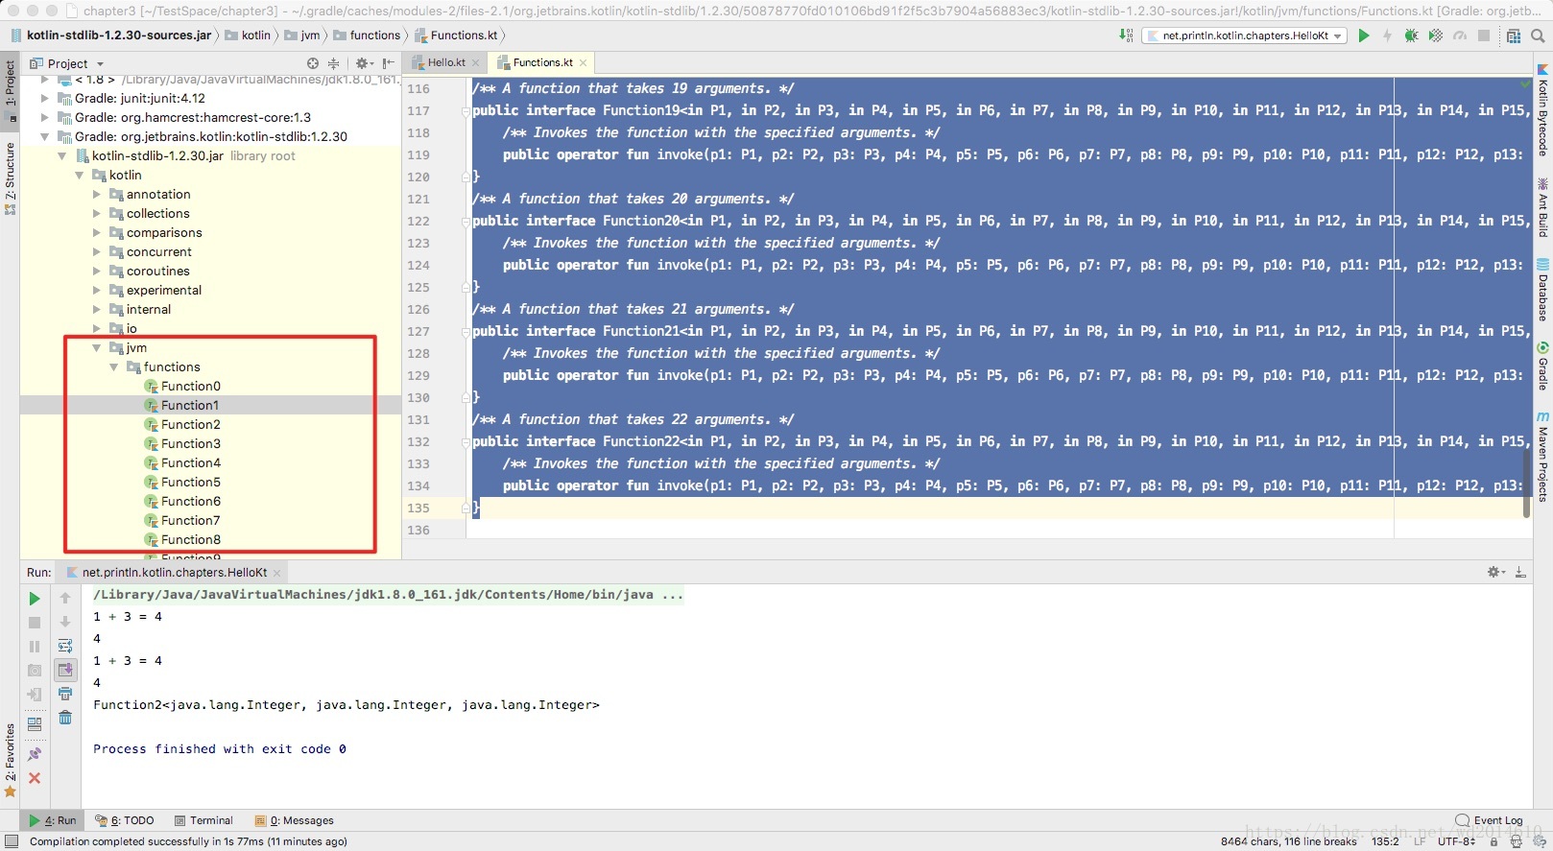Viewport: 1553px width, 851px height.
Task: Open the 6: TODO tool window tab
Action: tap(125, 820)
